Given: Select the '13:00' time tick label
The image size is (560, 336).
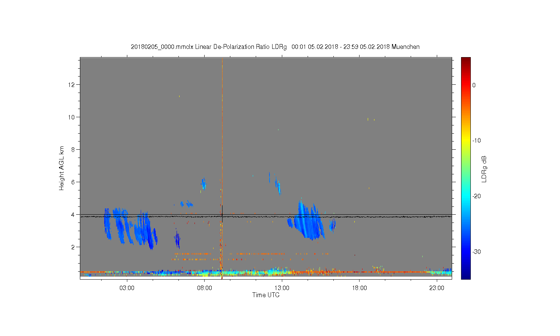Looking at the screenshot, I should [282, 288].
